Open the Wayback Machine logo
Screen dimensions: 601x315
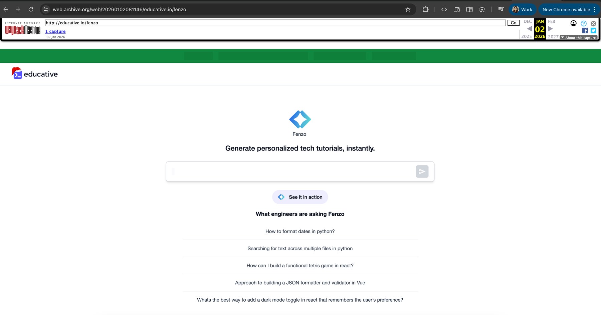23,29
